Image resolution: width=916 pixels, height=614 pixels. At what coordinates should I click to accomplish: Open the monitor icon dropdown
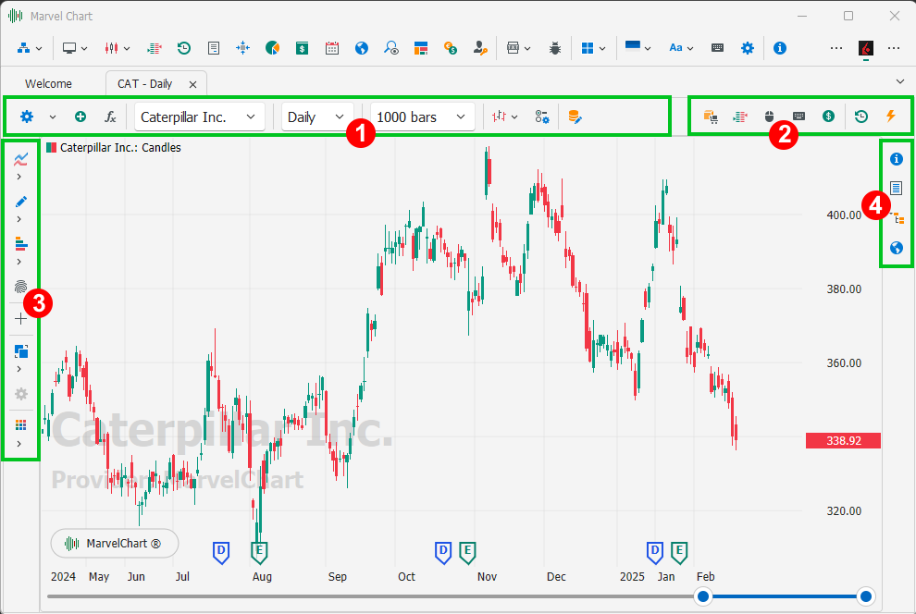point(75,48)
